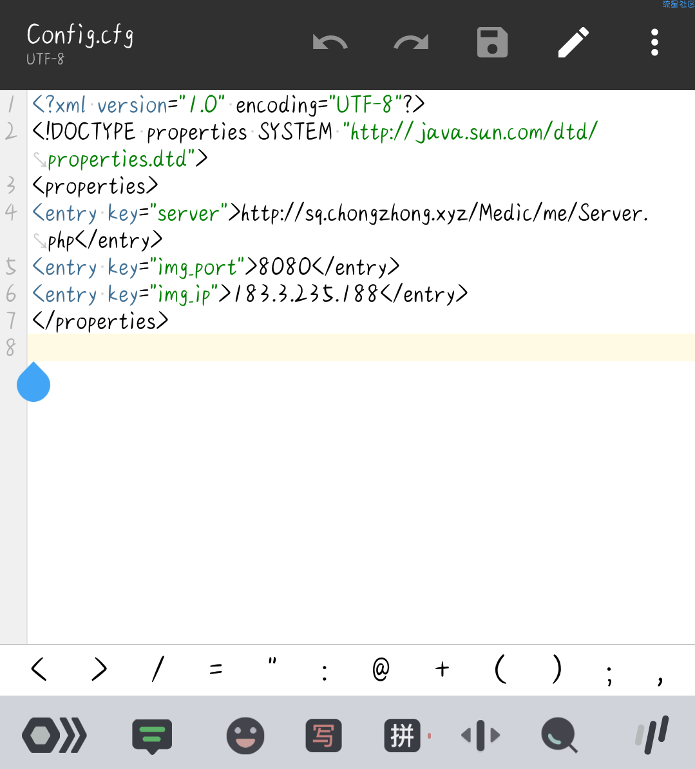Insert the greater-than symbol key
Image resolution: width=695 pixels, height=769 pixels.
point(99,669)
